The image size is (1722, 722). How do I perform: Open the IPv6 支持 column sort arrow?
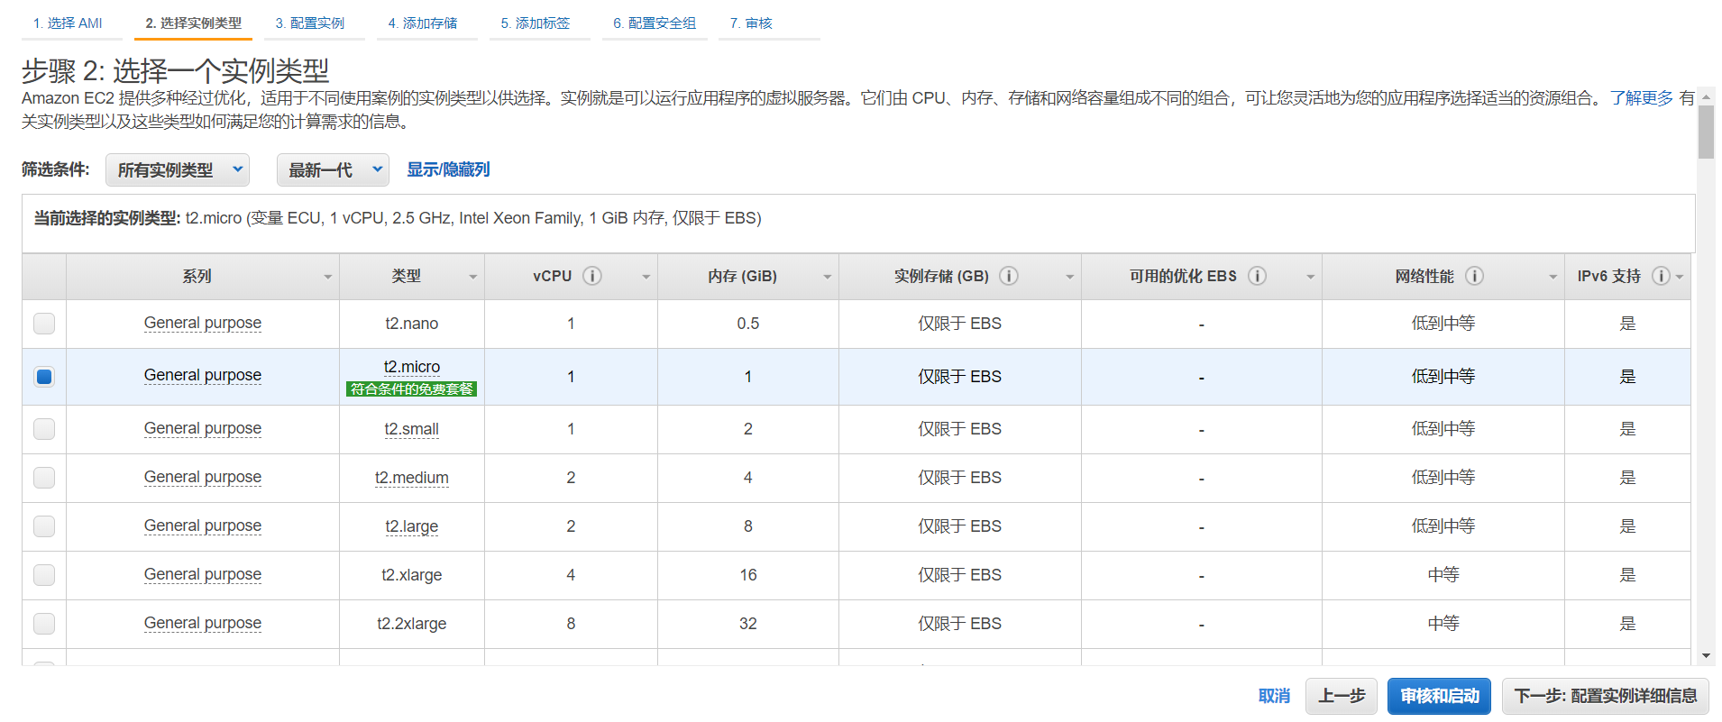[1680, 277]
